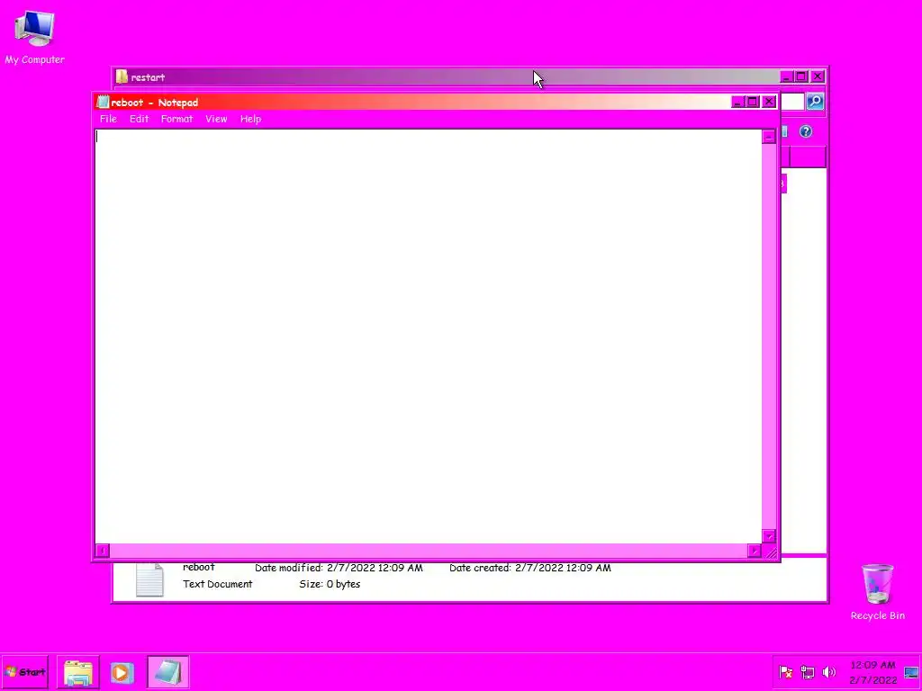The image size is (922, 691).
Task: Open the Notepad Help menu
Action: (250, 119)
